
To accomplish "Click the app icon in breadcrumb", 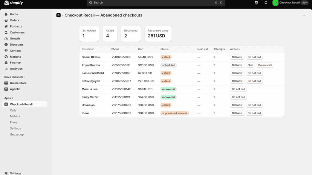I will click(x=58, y=15).
